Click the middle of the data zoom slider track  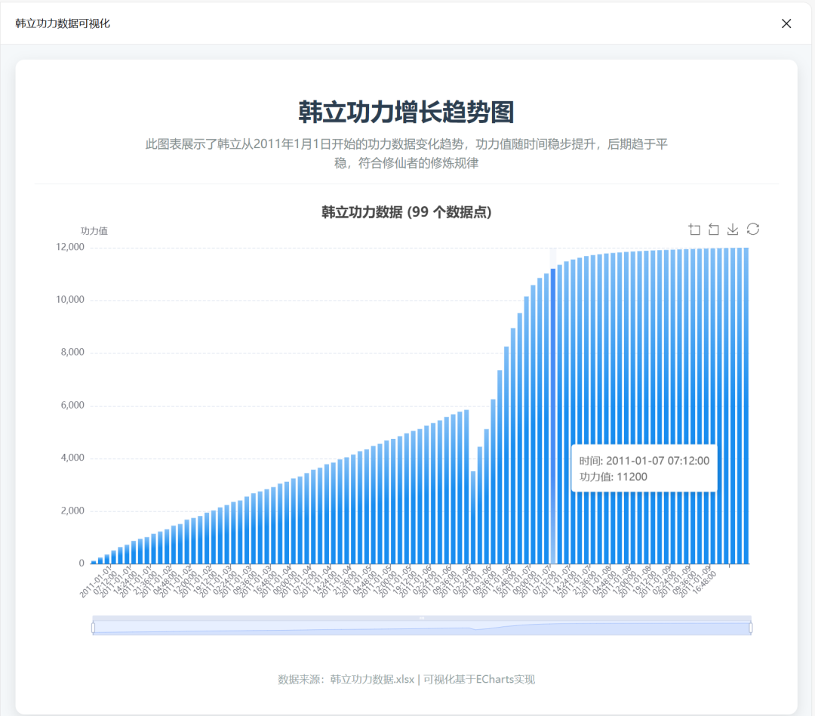click(x=423, y=625)
